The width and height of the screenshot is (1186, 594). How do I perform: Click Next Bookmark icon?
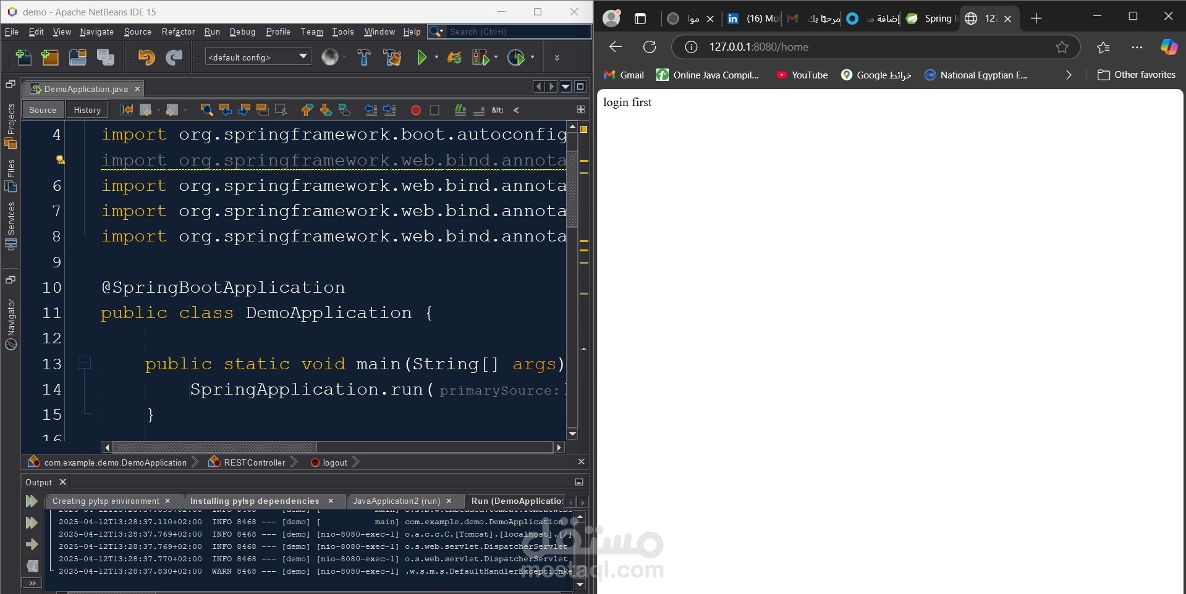pyautogui.click(x=326, y=110)
